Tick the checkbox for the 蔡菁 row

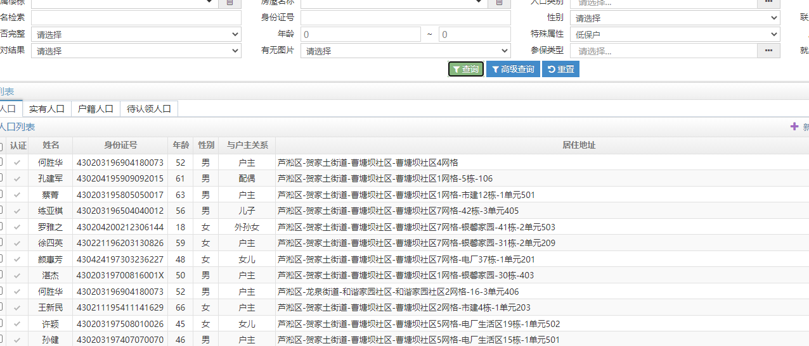point(1,195)
